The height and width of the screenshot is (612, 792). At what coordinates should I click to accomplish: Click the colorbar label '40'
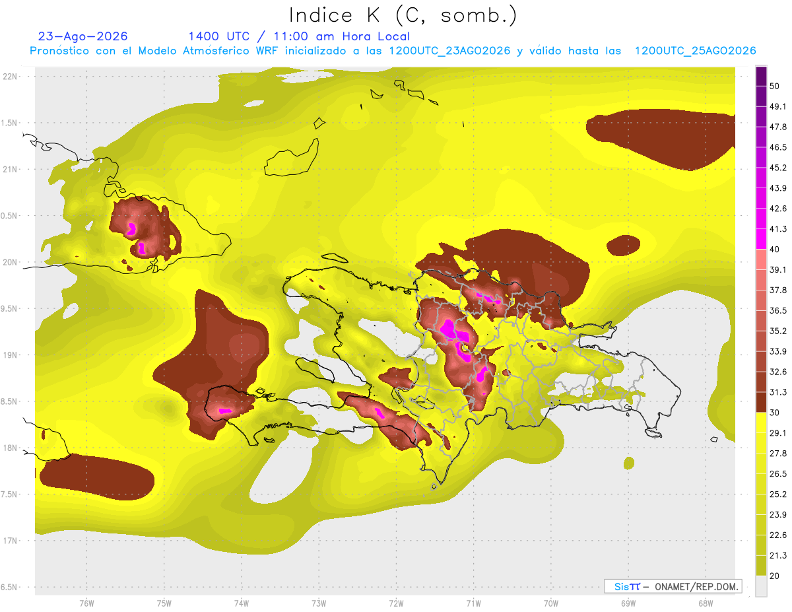pyautogui.click(x=774, y=250)
